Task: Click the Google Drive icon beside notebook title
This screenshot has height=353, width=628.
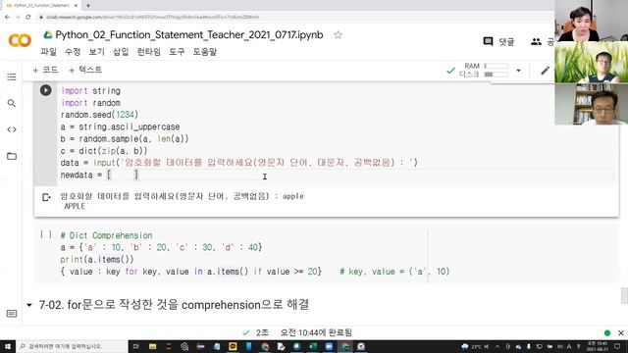Action: pos(48,35)
